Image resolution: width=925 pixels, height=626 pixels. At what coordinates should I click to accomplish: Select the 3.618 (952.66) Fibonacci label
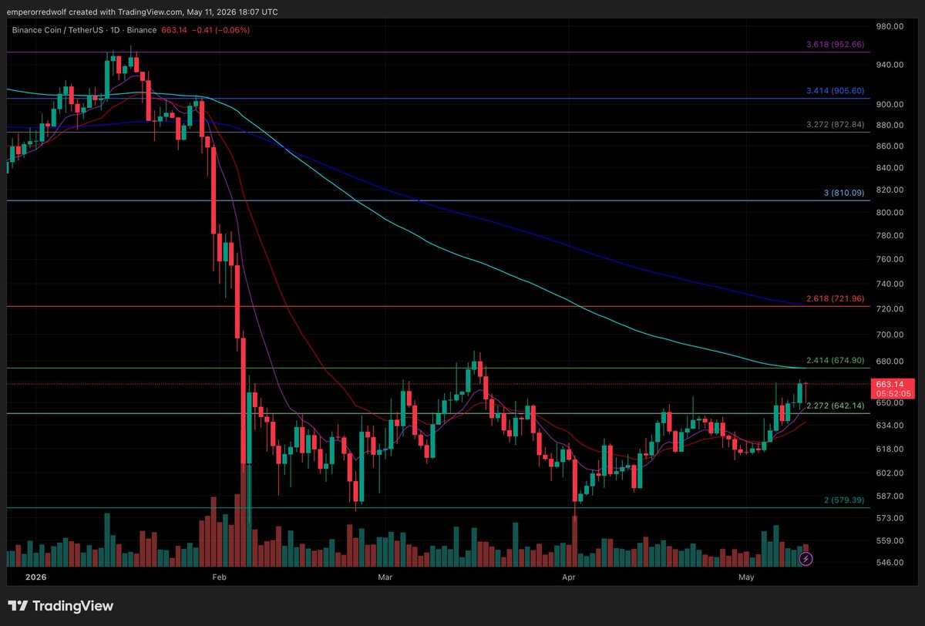pyautogui.click(x=835, y=45)
